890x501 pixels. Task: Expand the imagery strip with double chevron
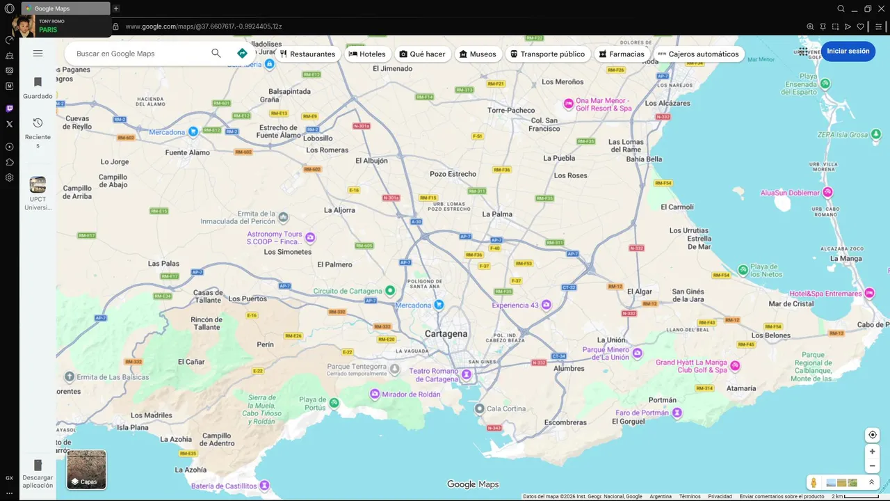click(871, 482)
